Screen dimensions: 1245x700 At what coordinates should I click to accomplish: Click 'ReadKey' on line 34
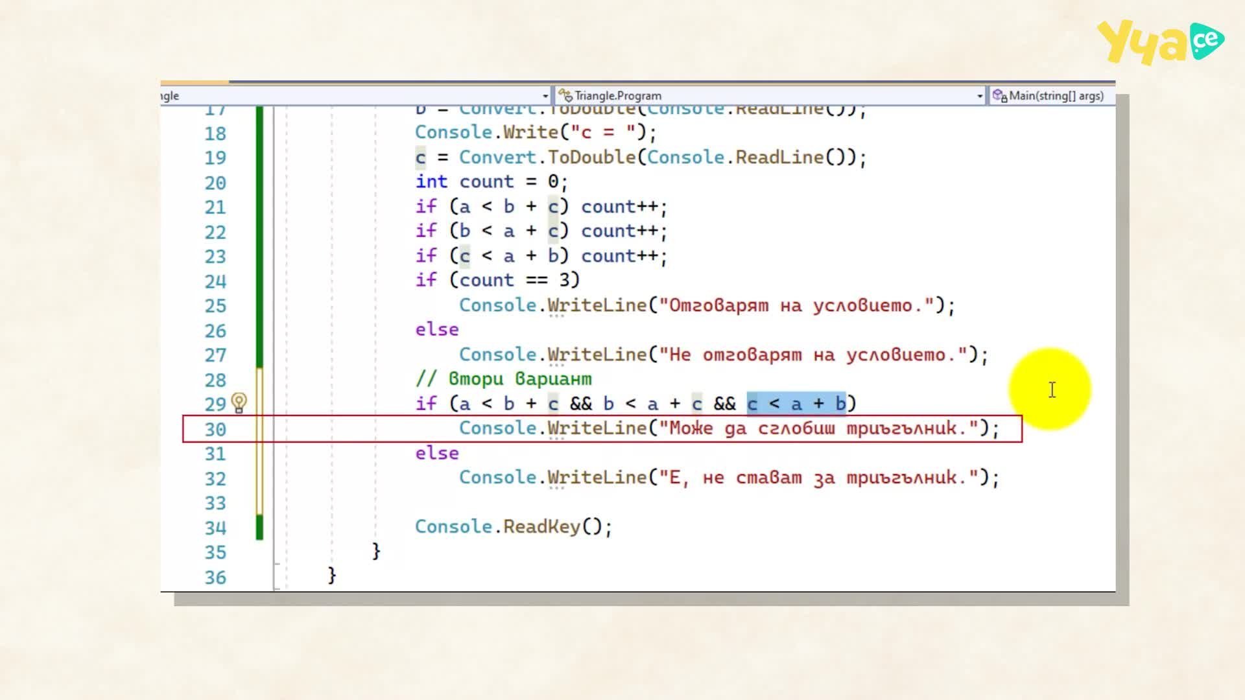click(541, 526)
